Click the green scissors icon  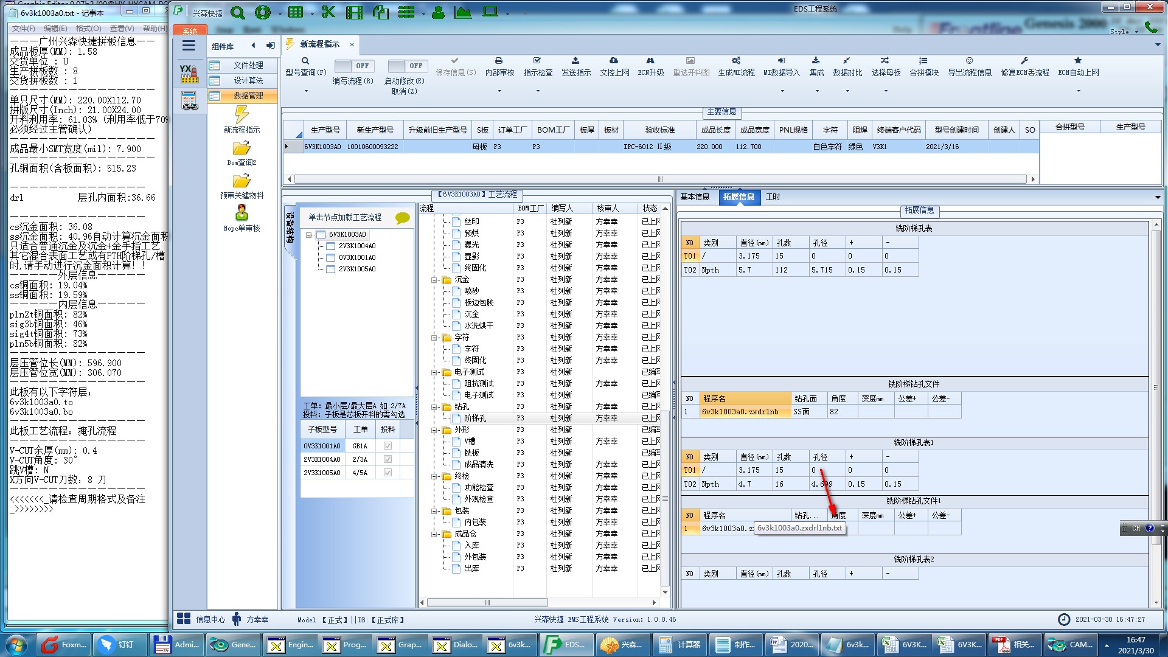(328, 12)
